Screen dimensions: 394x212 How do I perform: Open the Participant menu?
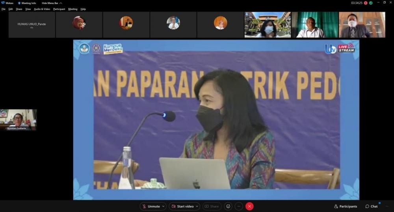point(59,9)
